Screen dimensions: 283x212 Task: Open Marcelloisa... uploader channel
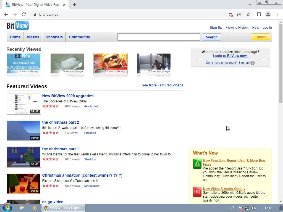(93, 186)
